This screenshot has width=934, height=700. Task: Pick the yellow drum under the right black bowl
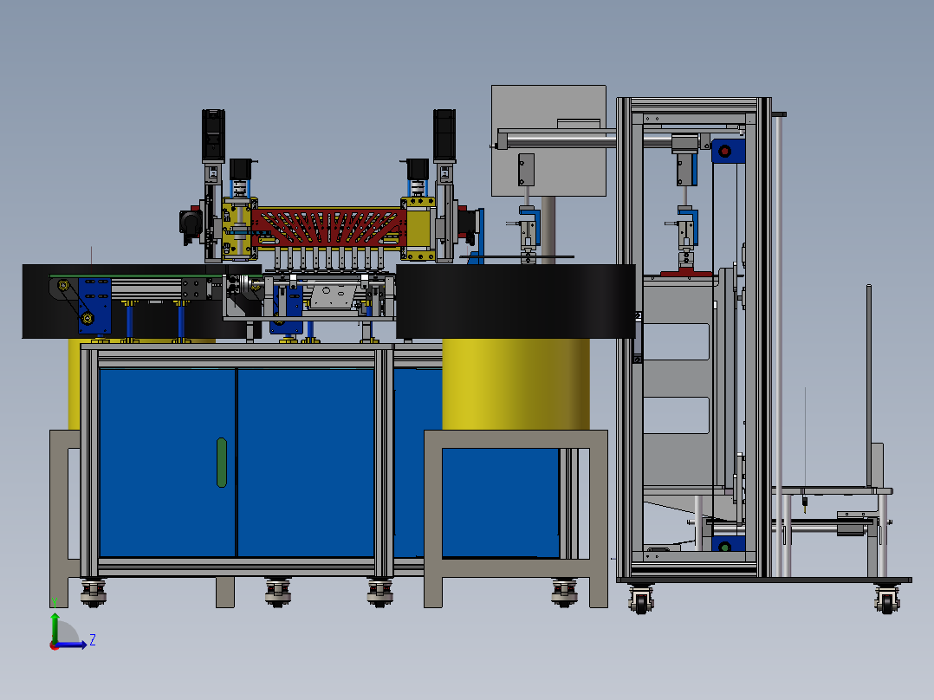tap(516, 385)
